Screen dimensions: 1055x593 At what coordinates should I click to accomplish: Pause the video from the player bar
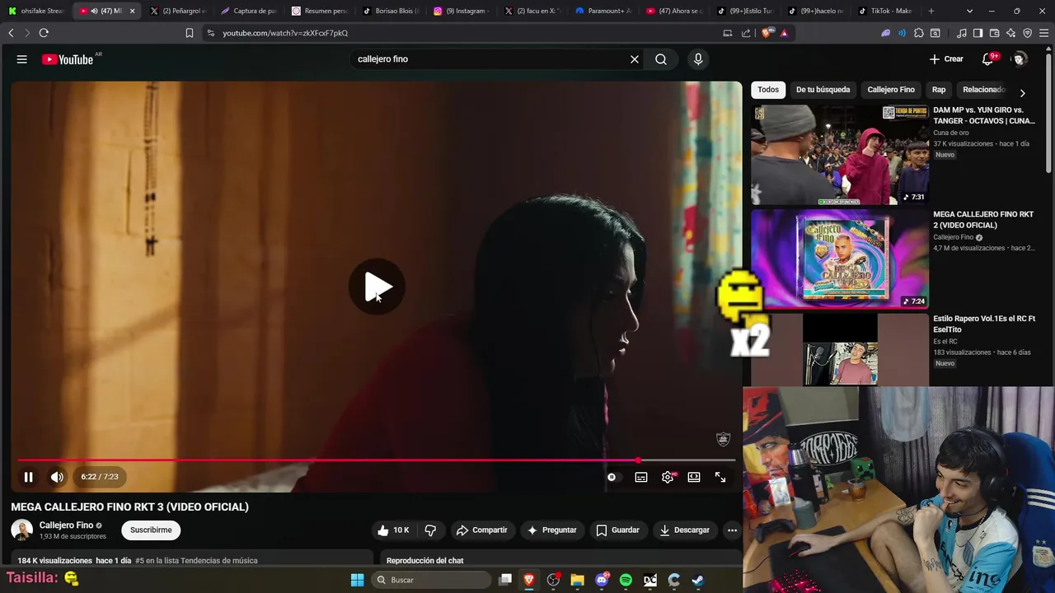29,477
